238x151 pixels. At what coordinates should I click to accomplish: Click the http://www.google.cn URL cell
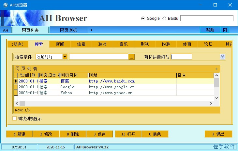click(x=132, y=87)
